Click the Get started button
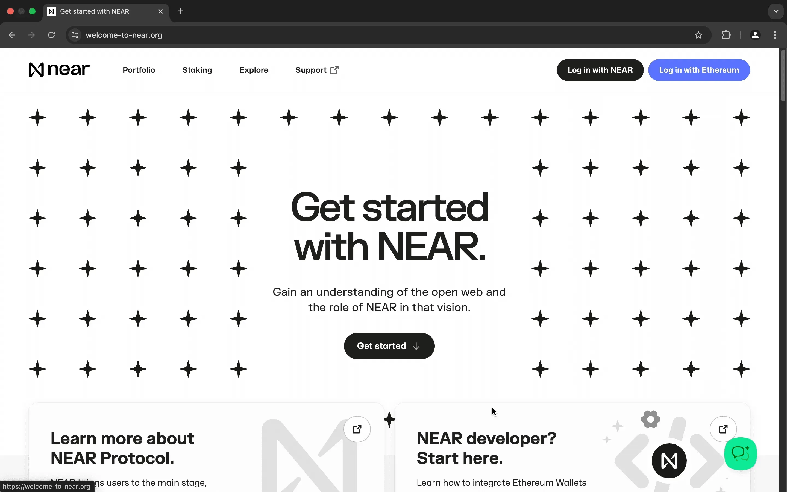787x492 pixels. (x=389, y=346)
